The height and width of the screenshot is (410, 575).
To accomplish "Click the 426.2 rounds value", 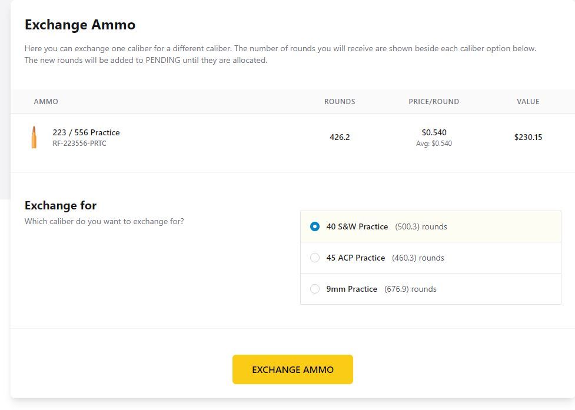I will tap(340, 137).
